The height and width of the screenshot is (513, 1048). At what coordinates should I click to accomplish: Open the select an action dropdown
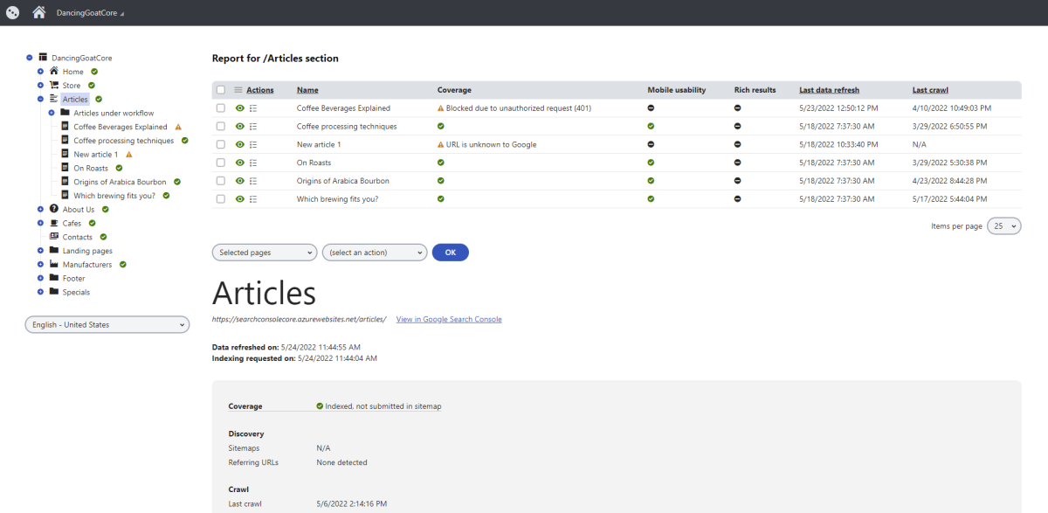[x=374, y=252]
